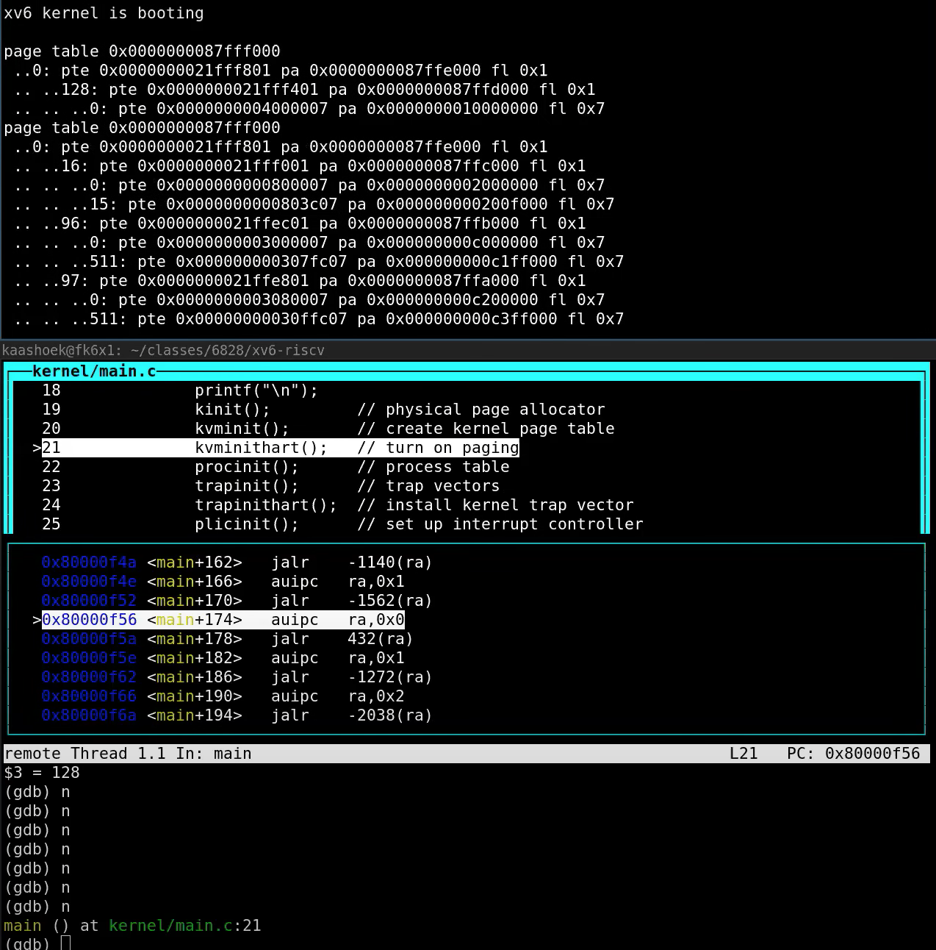
Task: Click highlighted address 0x80000f56 in disassembly
Action: [89, 620]
